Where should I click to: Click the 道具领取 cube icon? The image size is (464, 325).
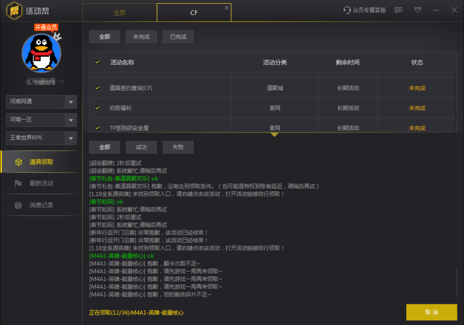19,162
